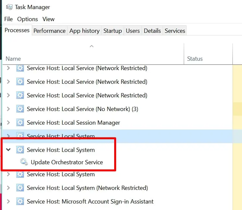Expand Service Host: Local System (Network Restricted)
Image resolution: width=242 pixels, height=210 pixels.
(8, 188)
